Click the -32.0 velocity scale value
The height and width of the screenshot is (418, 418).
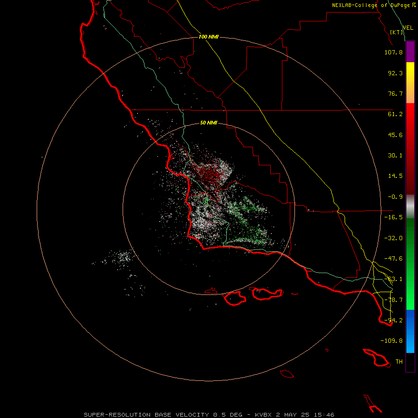[x=393, y=238]
